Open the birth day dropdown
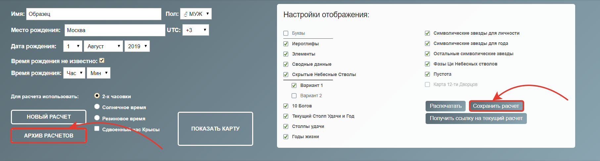The height and width of the screenshot is (161, 600). [73, 46]
